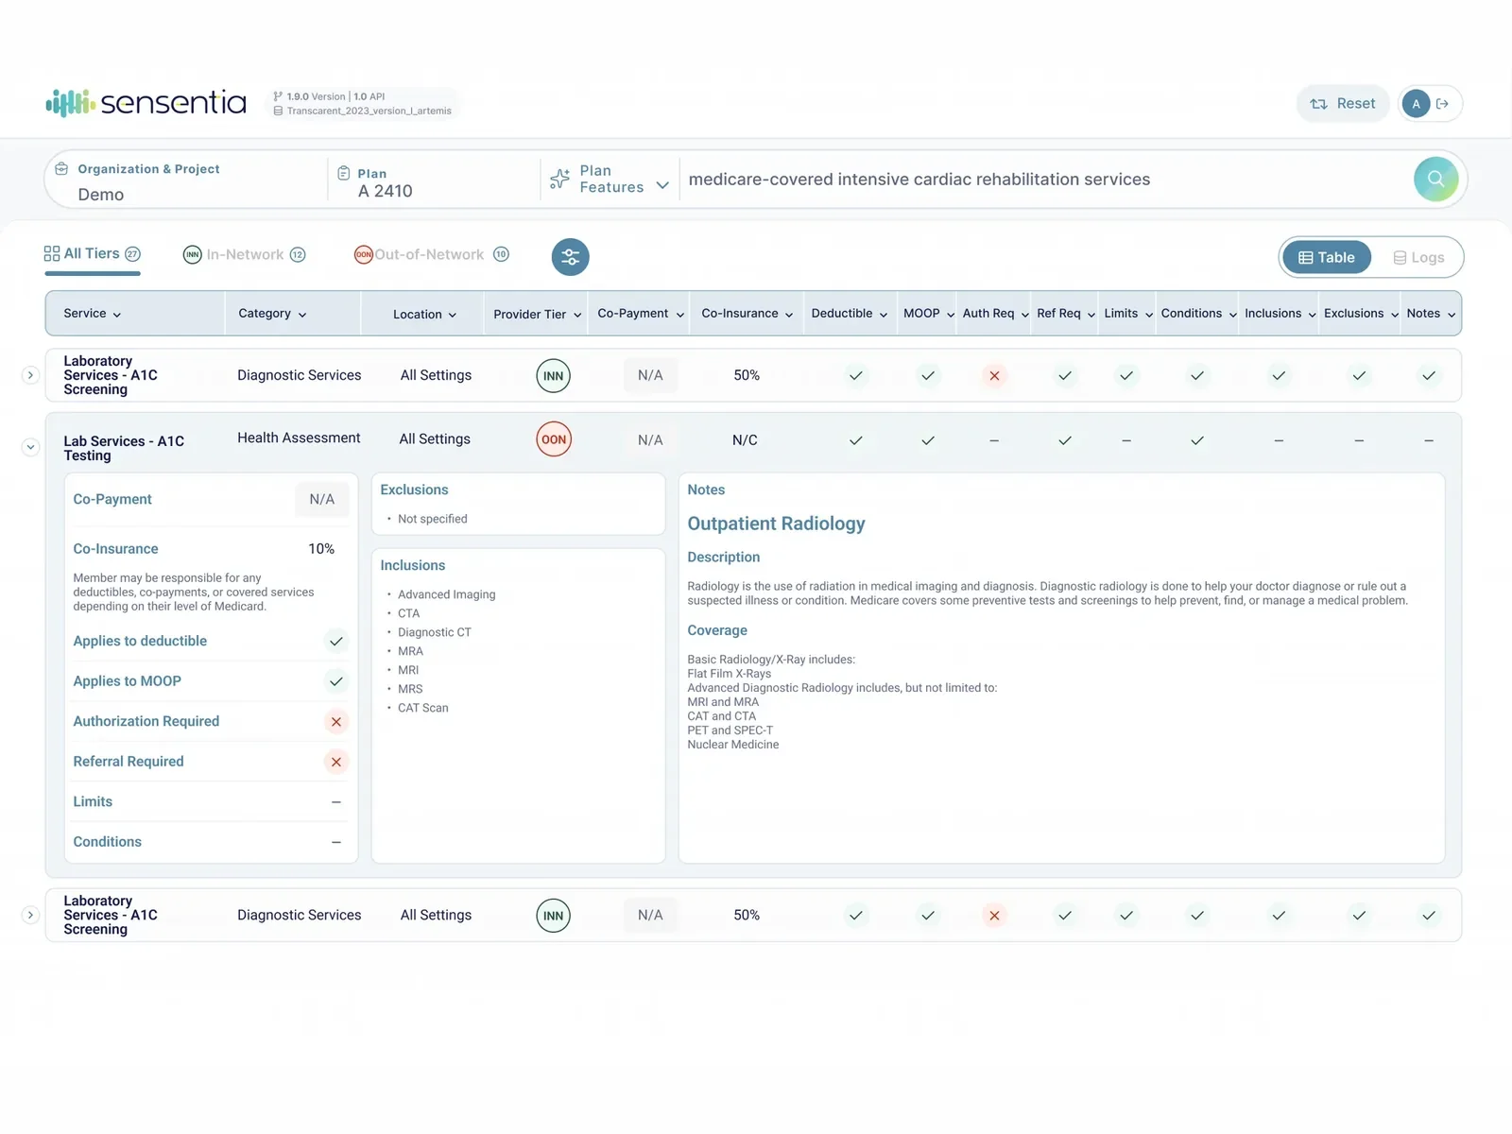Click N/A Co-Payment value in detail panel
The height and width of the screenshot is (1134, 1512).
pos(322,499)
